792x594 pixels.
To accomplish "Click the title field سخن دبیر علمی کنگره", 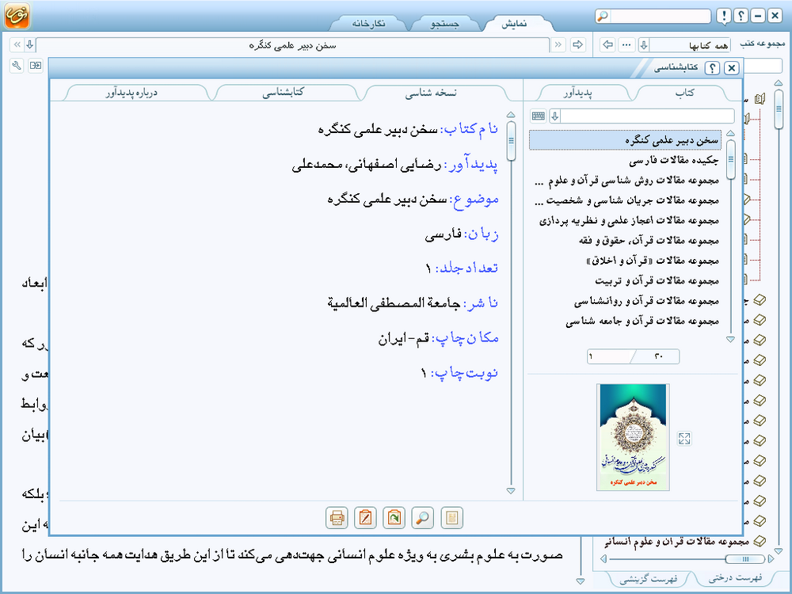I will 292,45.
